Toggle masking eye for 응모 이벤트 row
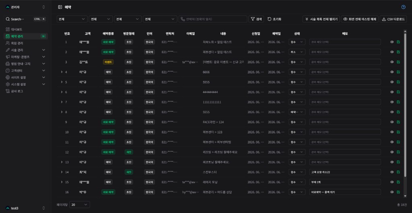This screenshot has height=213, width=412. tap(392, 62)
